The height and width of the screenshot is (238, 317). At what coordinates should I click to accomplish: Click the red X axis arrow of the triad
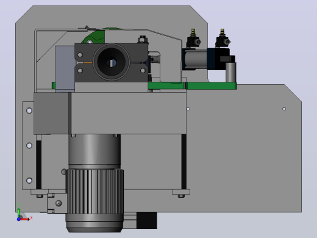(25, 219)
